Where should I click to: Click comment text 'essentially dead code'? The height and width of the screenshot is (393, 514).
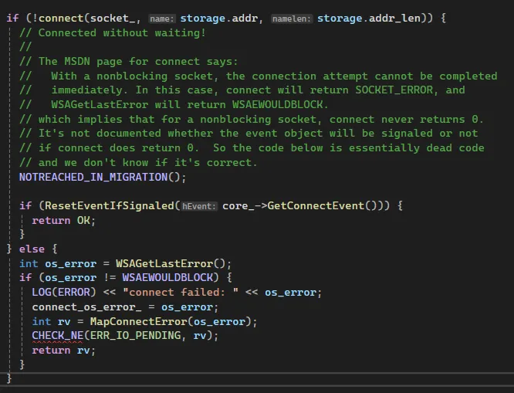[x=416, y=148]
